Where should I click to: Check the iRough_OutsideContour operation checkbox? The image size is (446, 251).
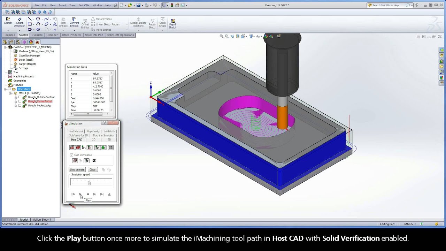[19, 97]
